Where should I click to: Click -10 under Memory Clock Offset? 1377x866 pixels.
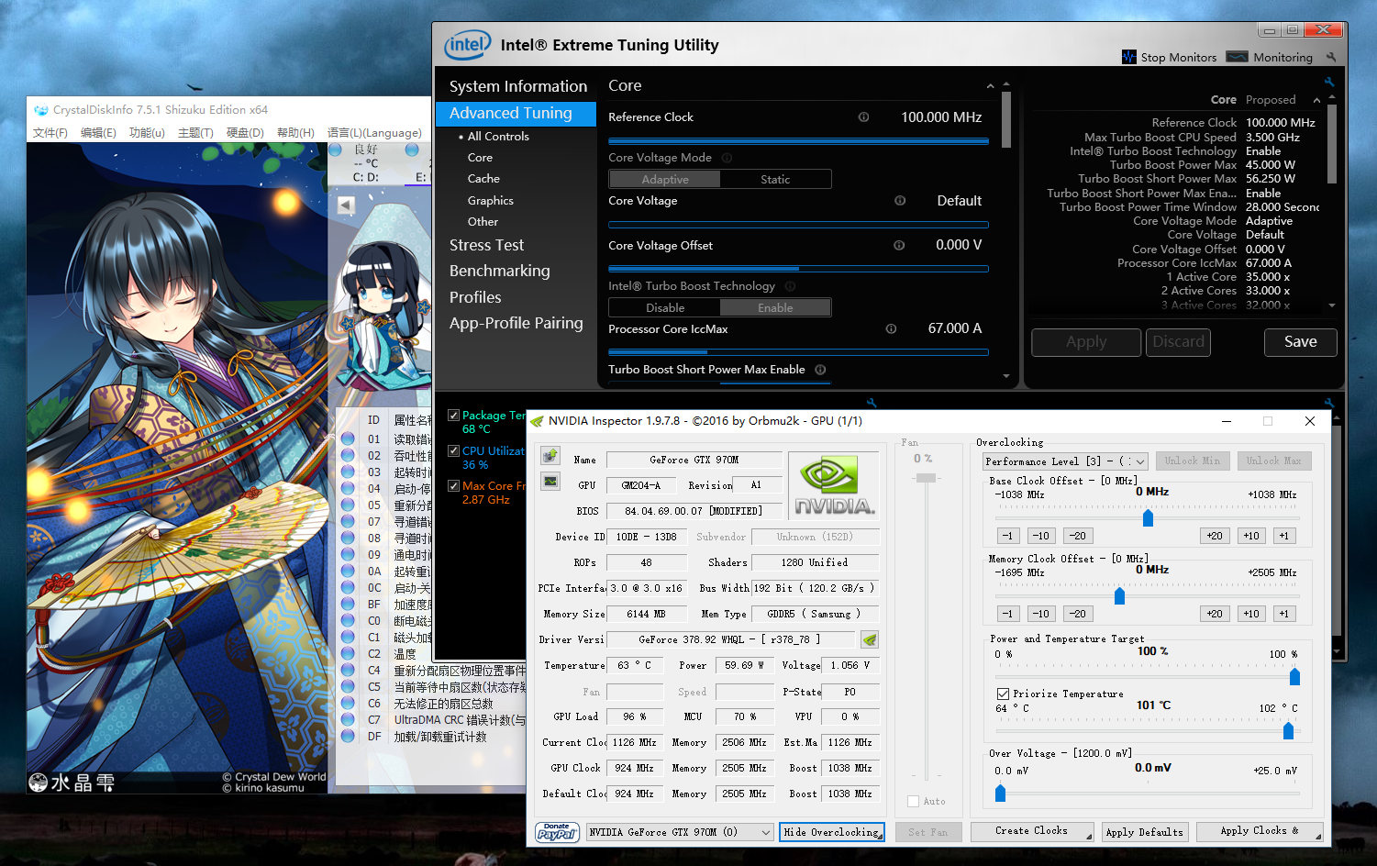(x=1040, y=614)
